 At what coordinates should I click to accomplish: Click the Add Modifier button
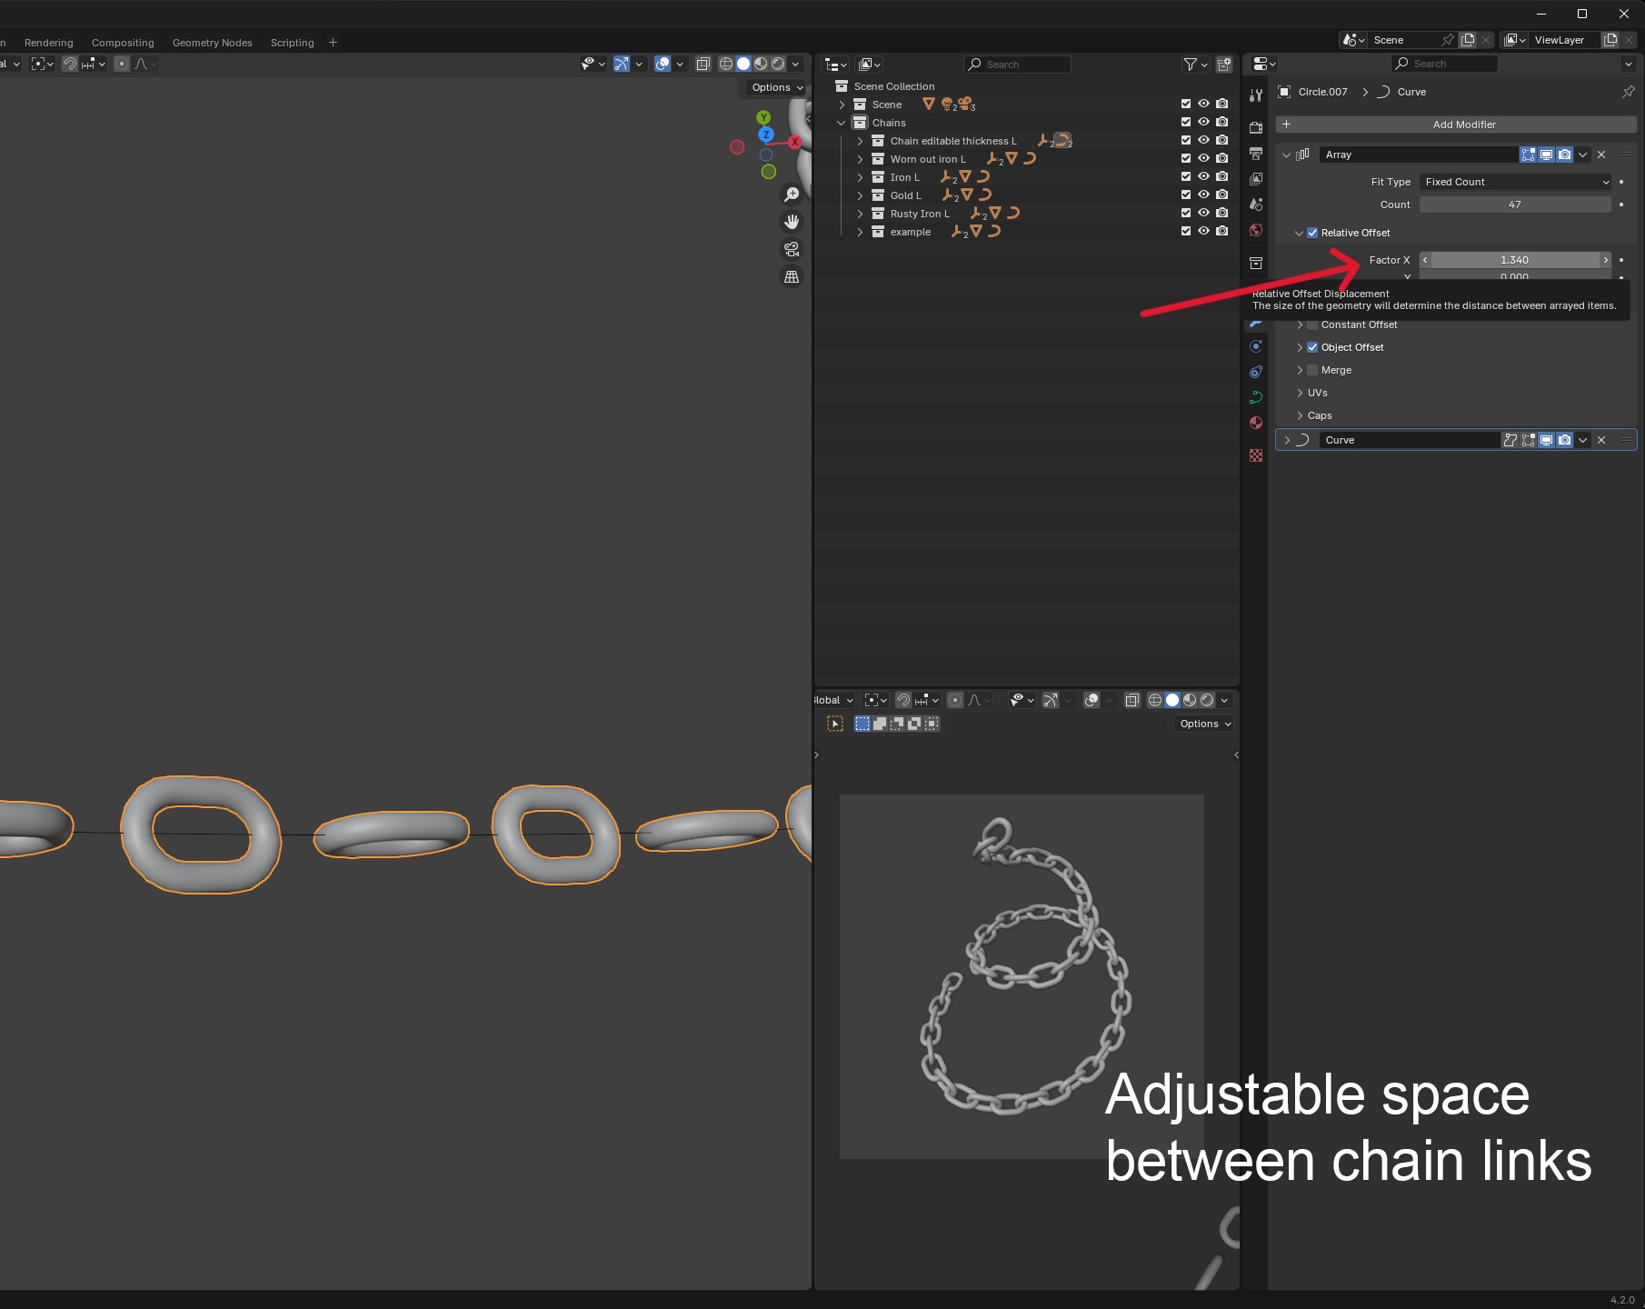click(x=1457, y=125)
